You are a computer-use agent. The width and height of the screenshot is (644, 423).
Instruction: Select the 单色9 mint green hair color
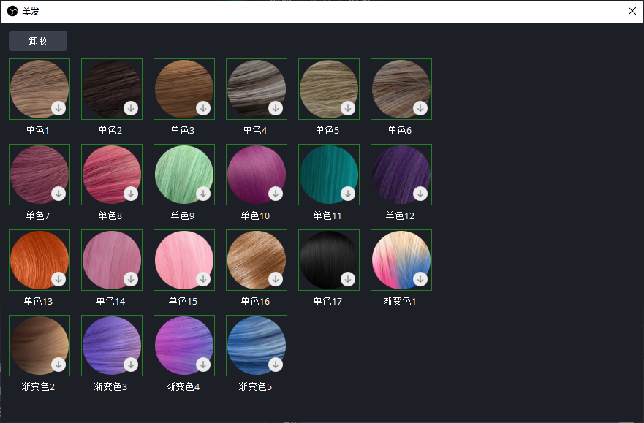[183, 174]
